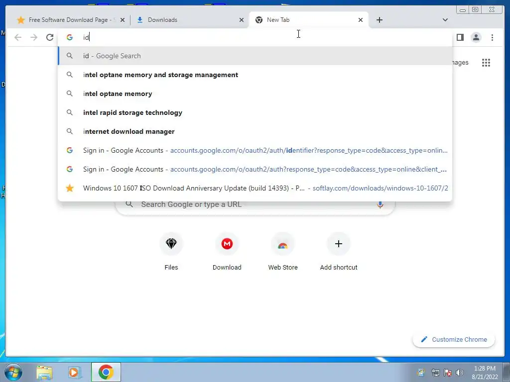Switch to the Downloads tab
Screen dimensions: 510x382
189,20
